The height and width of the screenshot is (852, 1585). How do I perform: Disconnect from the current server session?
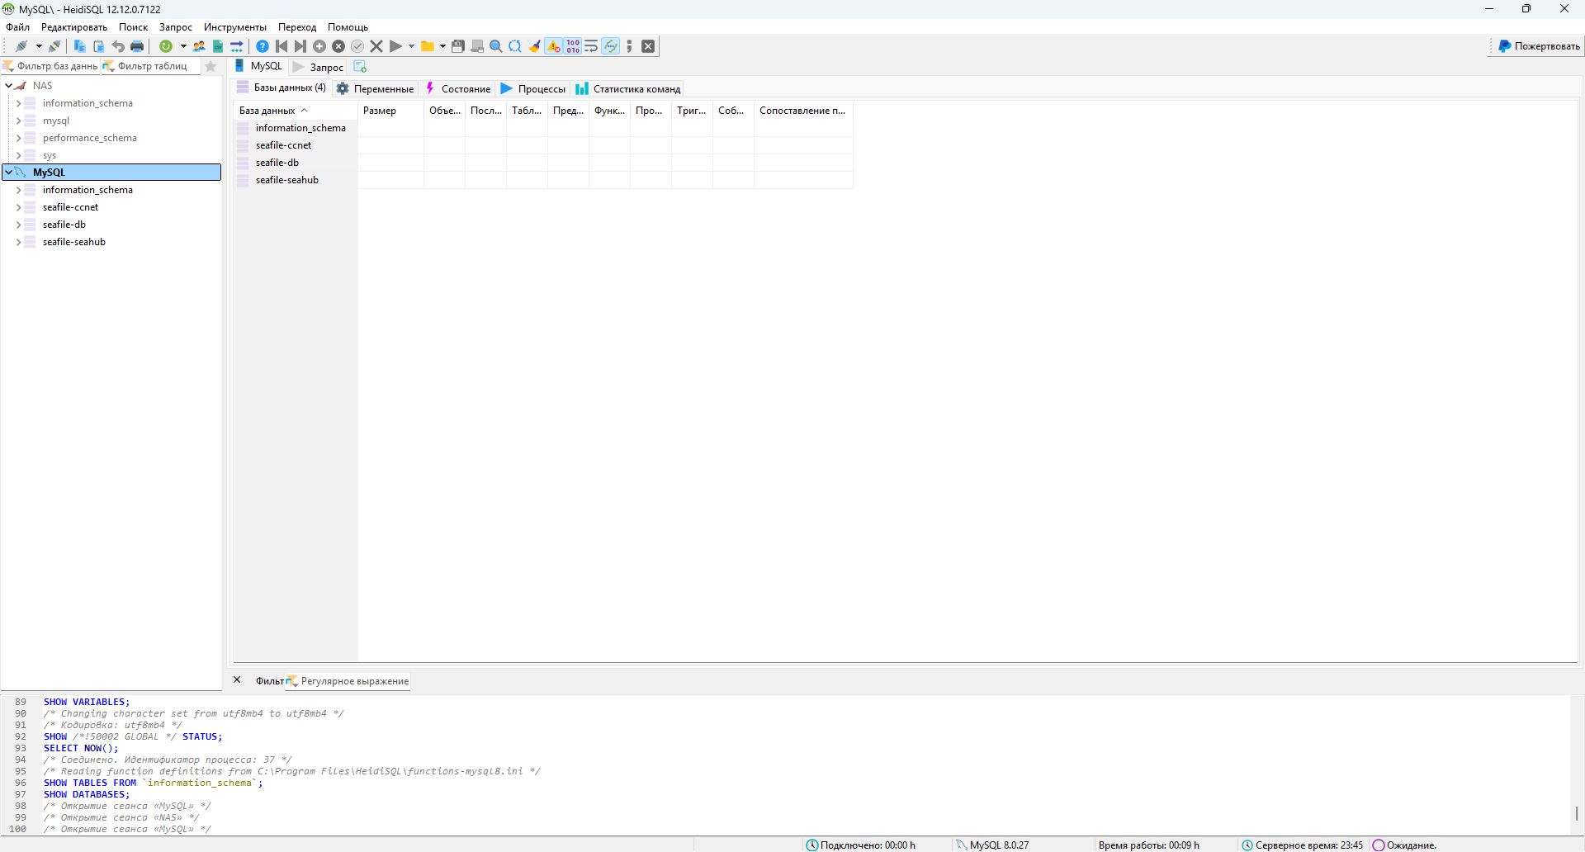(x=54, y=46)
